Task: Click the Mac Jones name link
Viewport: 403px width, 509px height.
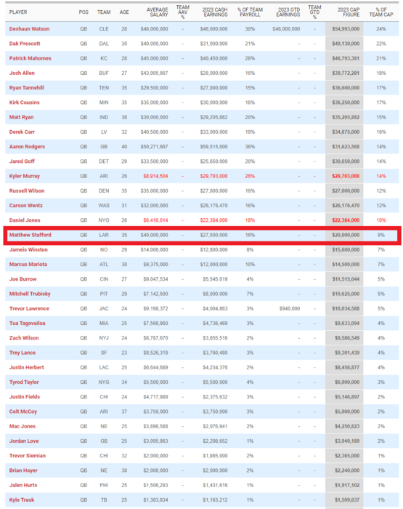Action: (23, 426)
